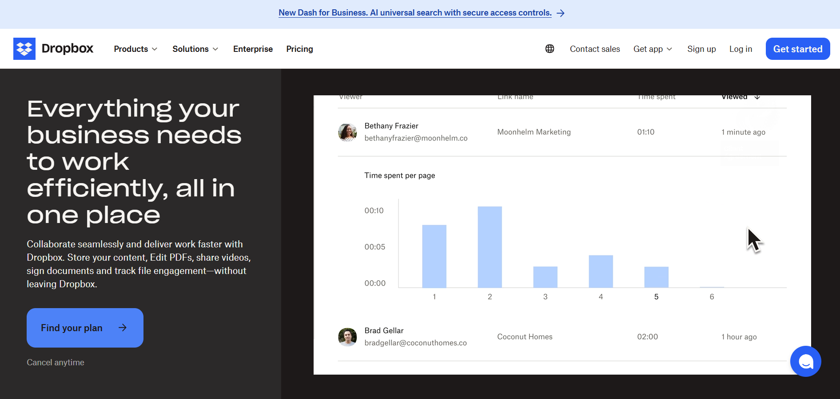Click the Find your plan button
Screen dimensions: 840x399
coord(85,328)
